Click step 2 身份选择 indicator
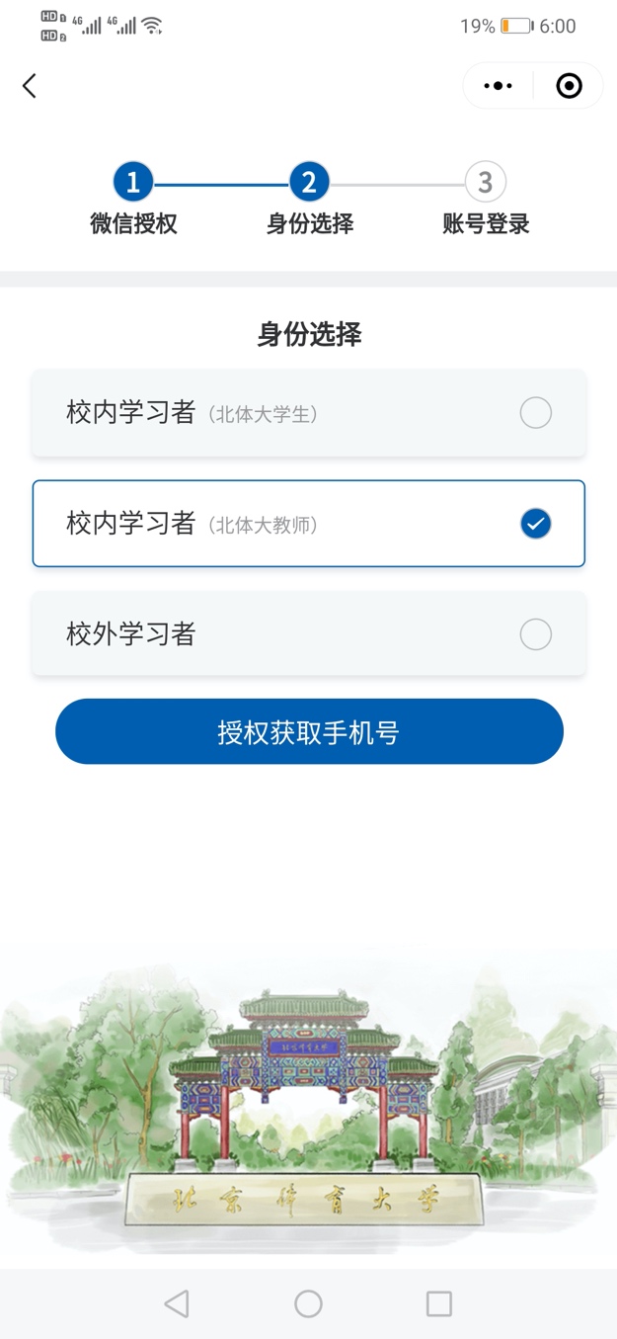The image size is (617, 1339). pos(308,182)
